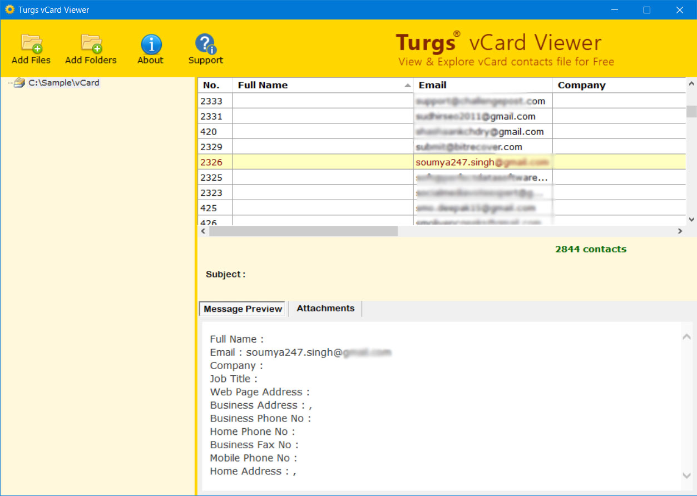Select contact row number 420
Image resolution: width=697 pixels, height=496 pixels.
point(442,131)
